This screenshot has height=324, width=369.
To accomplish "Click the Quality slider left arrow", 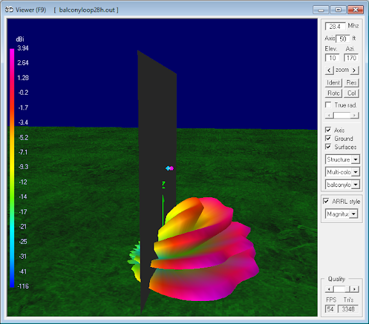I will pos(329,289).
